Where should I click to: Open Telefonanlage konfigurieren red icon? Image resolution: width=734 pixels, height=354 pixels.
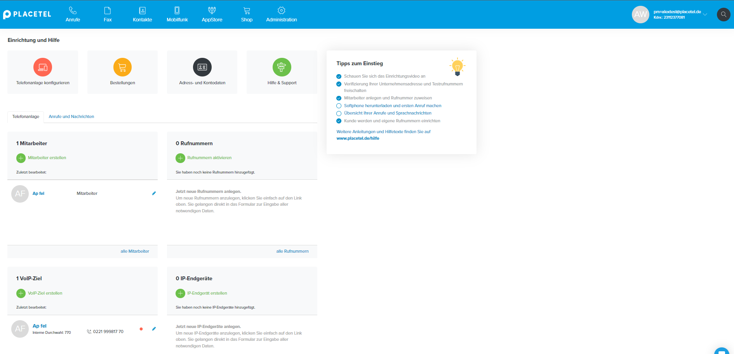pos(43,67)
